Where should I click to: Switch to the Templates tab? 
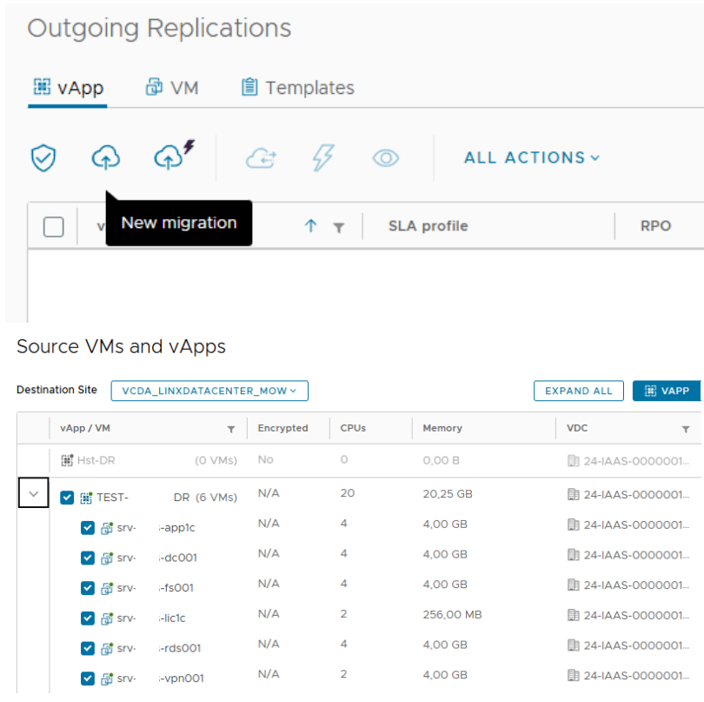pos(297,88)
